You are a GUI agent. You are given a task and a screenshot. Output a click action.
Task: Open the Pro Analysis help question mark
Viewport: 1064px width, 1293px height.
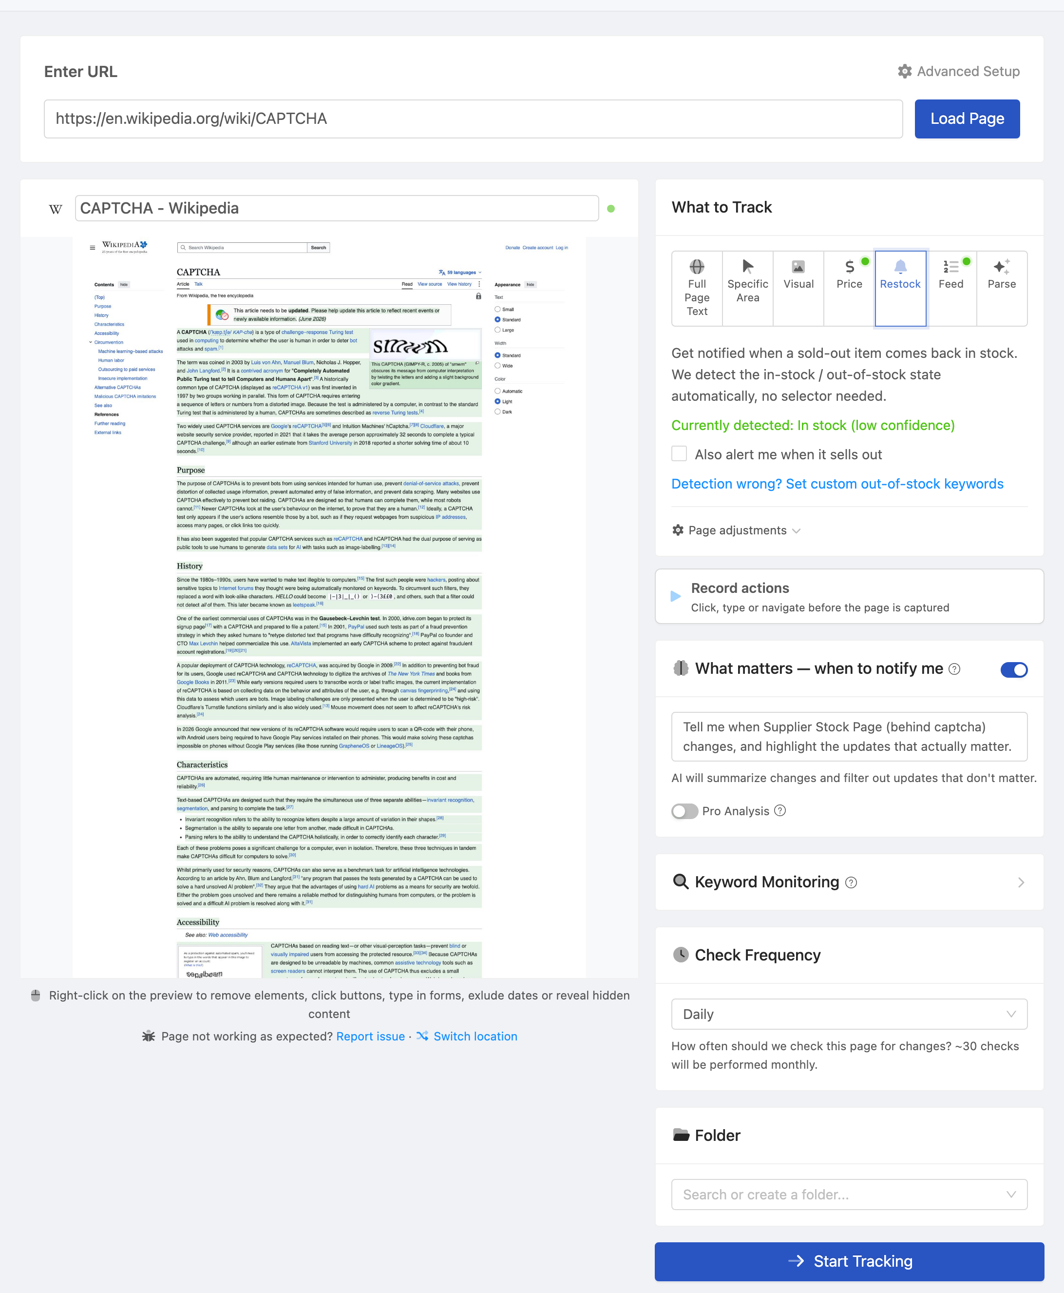779,811
